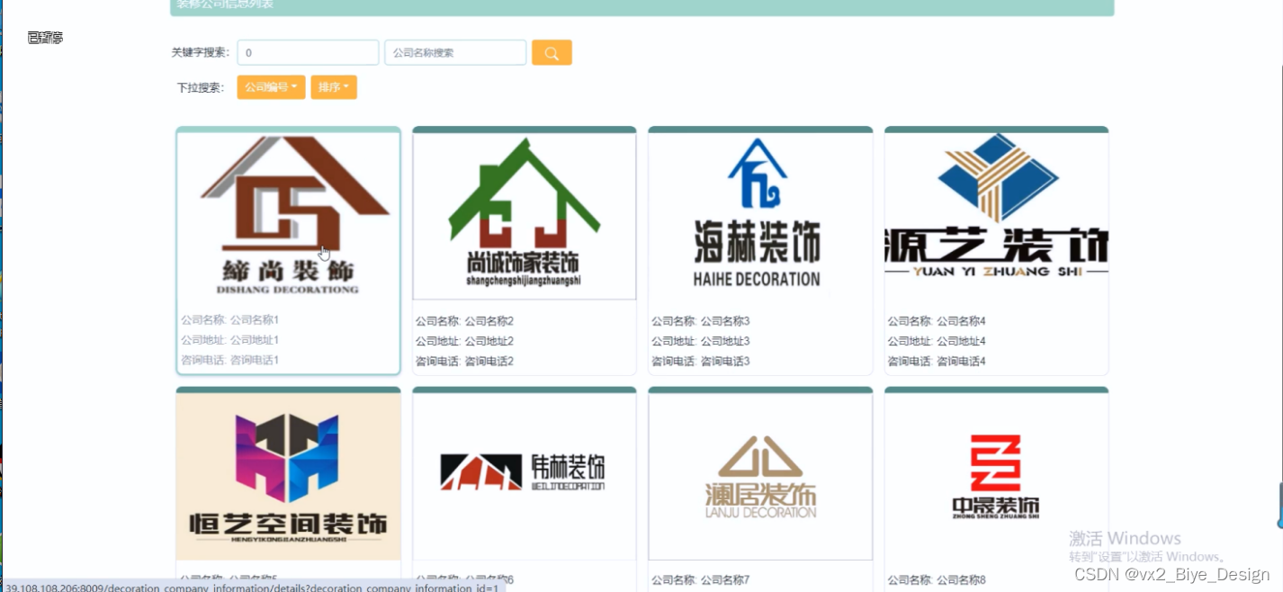
Task: Click the 关键字搜索 label
Action: click(201, 53)
